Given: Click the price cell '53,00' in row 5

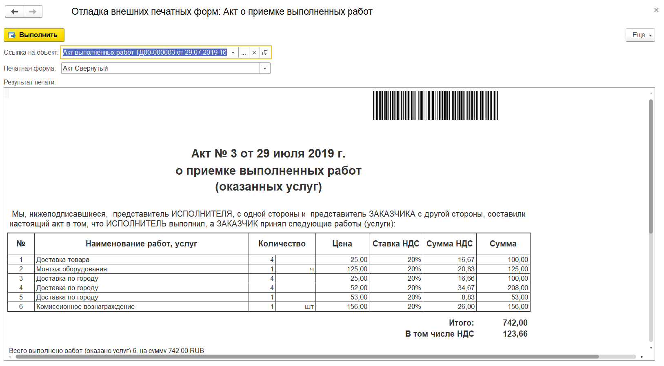Looking at the screenshot, I should [x=342, y=297].
